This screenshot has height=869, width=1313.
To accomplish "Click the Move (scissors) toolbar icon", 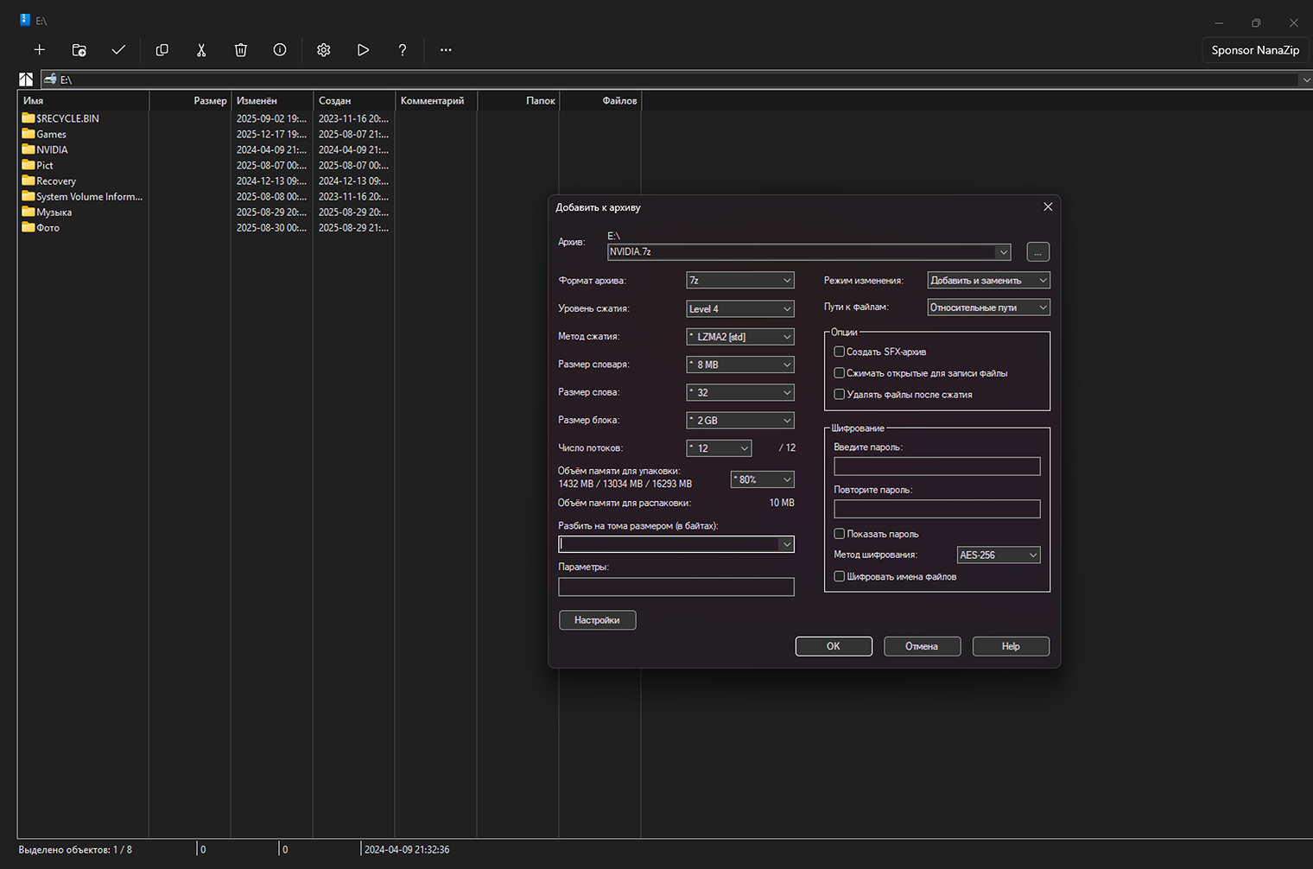I will [201, 50].
